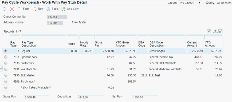The width and height of the screenshot is (232, 102).
Task: Click the 31.731 hourly rate cell
Action: pyautogui.click(x=88, y=51)
